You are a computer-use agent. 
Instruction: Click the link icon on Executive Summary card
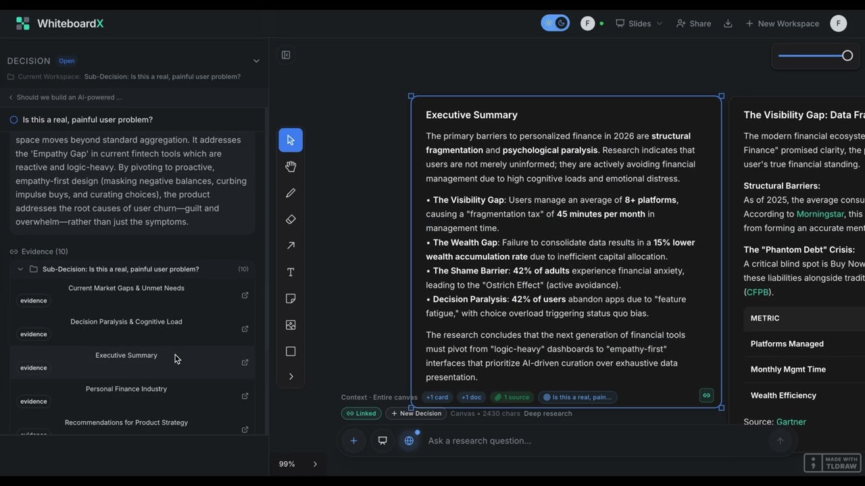[x=706, y=396]
